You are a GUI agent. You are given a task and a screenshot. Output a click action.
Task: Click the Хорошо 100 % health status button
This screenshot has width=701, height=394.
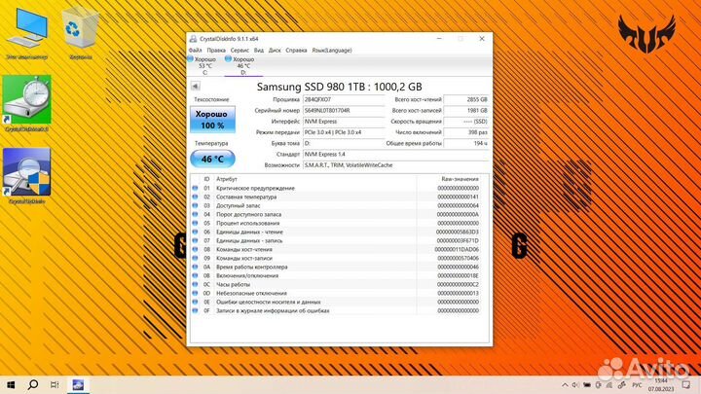[212, 120]
